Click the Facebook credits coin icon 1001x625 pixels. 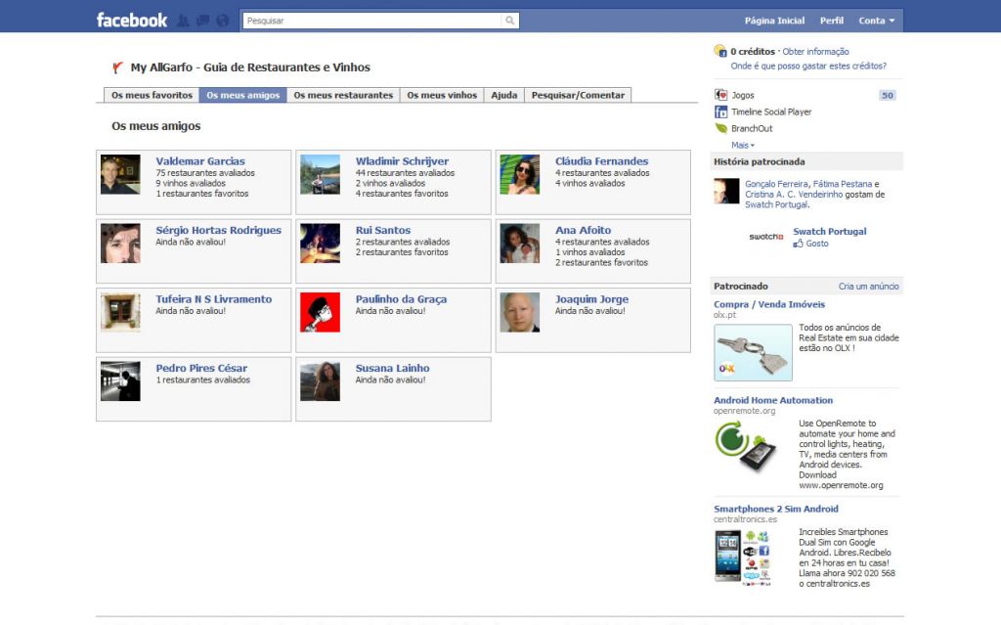point(720,52)
